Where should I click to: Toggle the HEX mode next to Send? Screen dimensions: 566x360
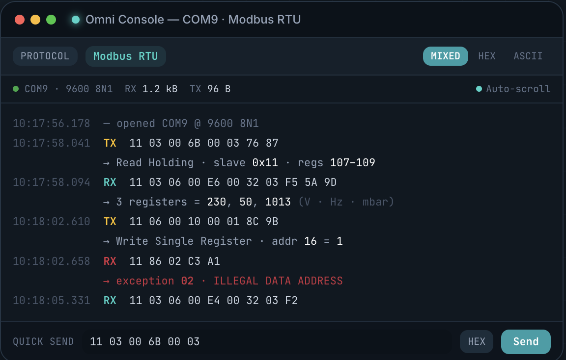click(x=477, y=342)
